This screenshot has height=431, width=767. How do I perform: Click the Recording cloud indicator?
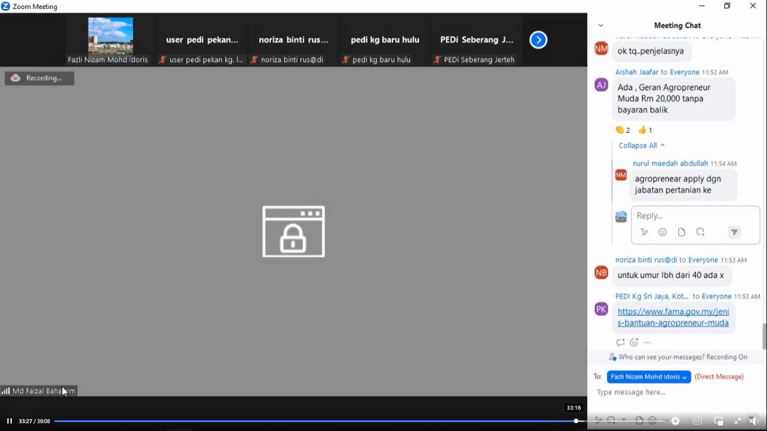point(16,78)
